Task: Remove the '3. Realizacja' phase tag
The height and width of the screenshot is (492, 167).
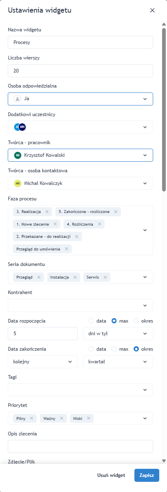Action: (x=47, y=212)
